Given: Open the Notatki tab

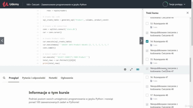Looking at the screenshot, I should 53,78.
